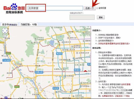Image resolution: width=134 pixels, height=99 pixels.
Task: Click the 中科院北京植物园 marker icon
Action: click(x=35, y=39)
